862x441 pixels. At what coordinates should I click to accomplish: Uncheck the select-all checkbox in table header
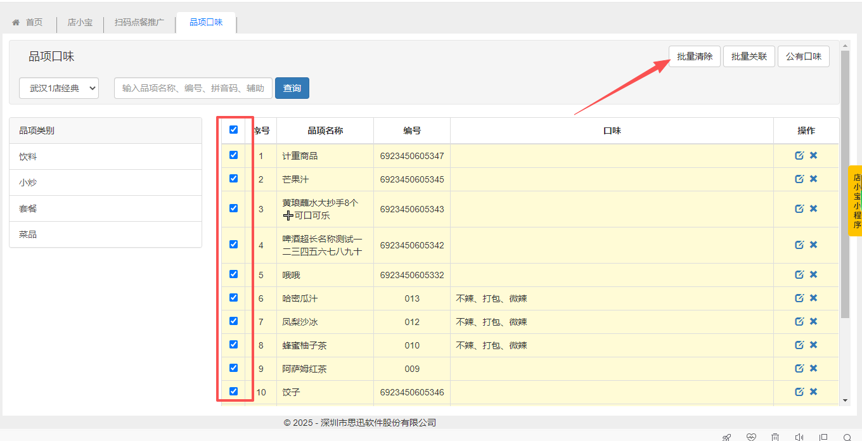(x=233, y=129)
